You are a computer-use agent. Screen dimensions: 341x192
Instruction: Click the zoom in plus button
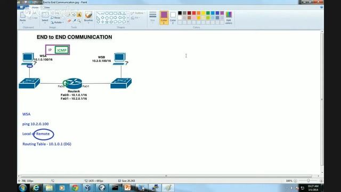(x=321, y=181)
